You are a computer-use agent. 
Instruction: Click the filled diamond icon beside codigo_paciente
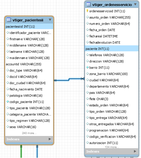pos(8,102)
